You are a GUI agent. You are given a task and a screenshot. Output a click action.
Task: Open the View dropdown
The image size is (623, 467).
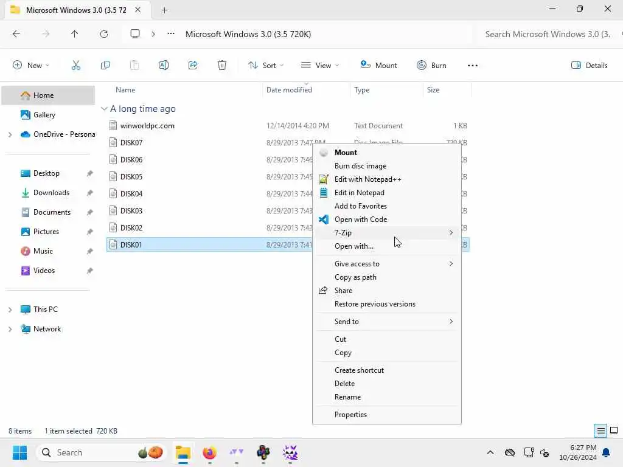[x=320, y=66]
